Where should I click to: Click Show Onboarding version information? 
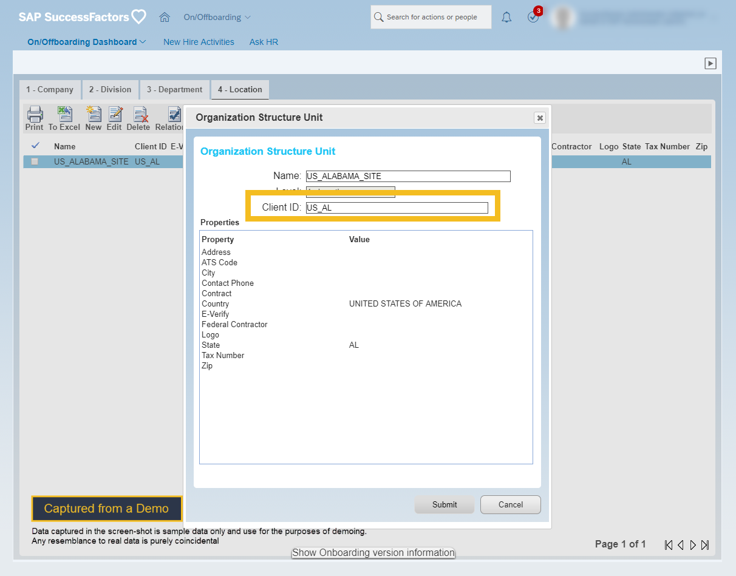pos(373,553)
